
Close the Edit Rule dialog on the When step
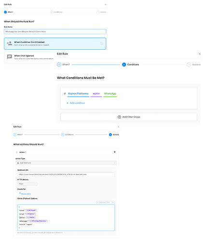coord(106,4)
